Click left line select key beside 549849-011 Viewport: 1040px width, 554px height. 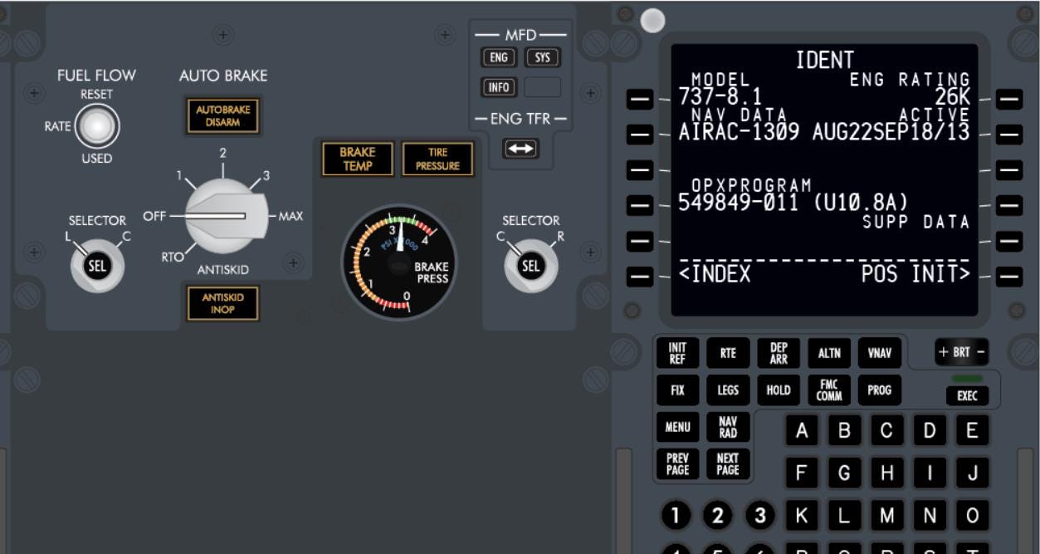[639, 204]
